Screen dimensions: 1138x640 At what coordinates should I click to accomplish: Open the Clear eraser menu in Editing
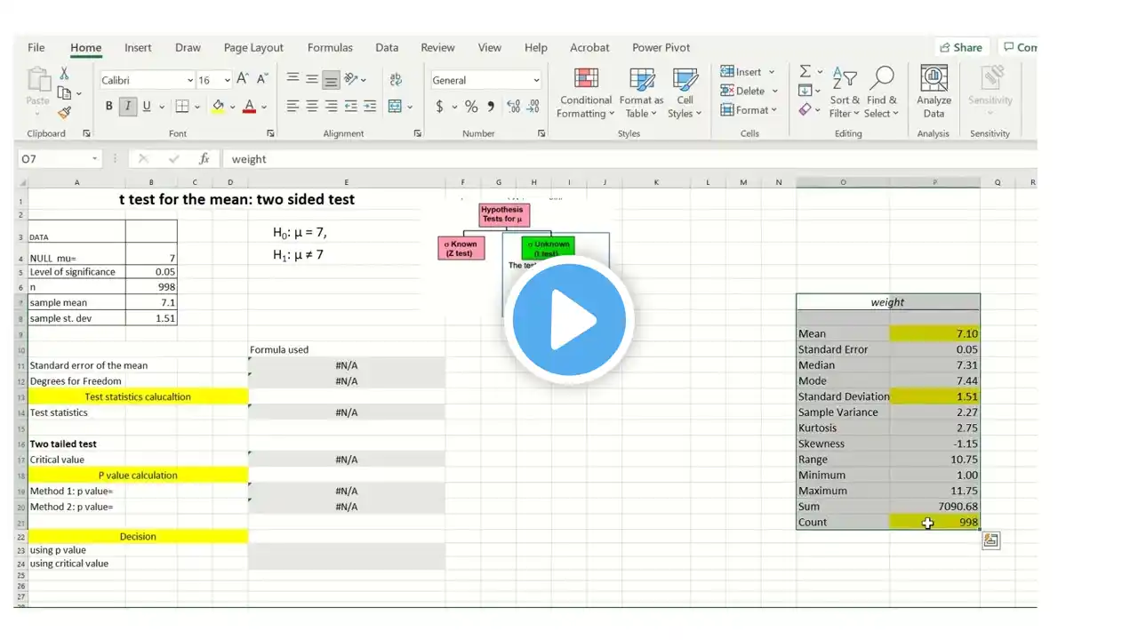[x=807, y=110]
